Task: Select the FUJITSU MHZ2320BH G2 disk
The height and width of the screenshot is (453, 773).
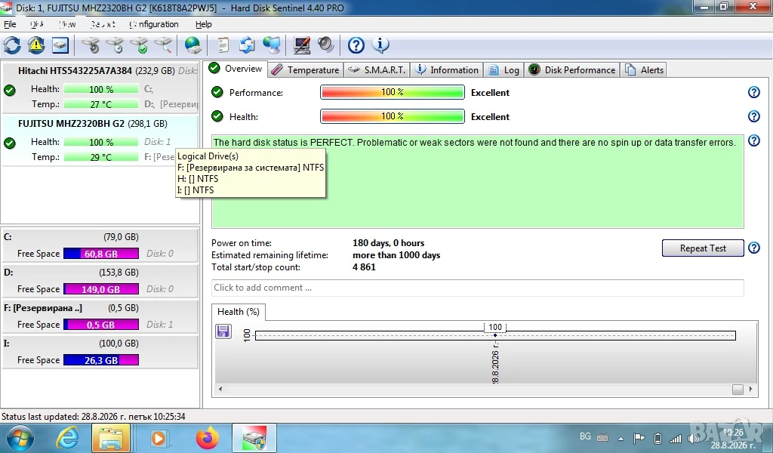Action: click(100, 140)
